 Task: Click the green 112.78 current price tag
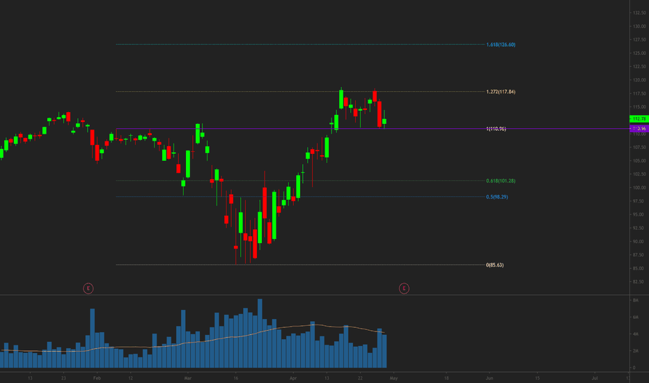pyautogui.click(x=639, y=119)
